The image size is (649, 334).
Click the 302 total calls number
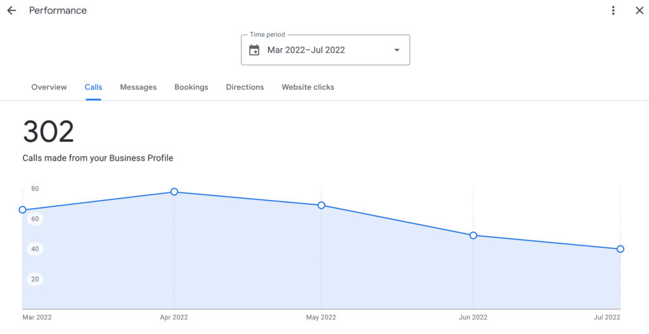click(48, 132)
